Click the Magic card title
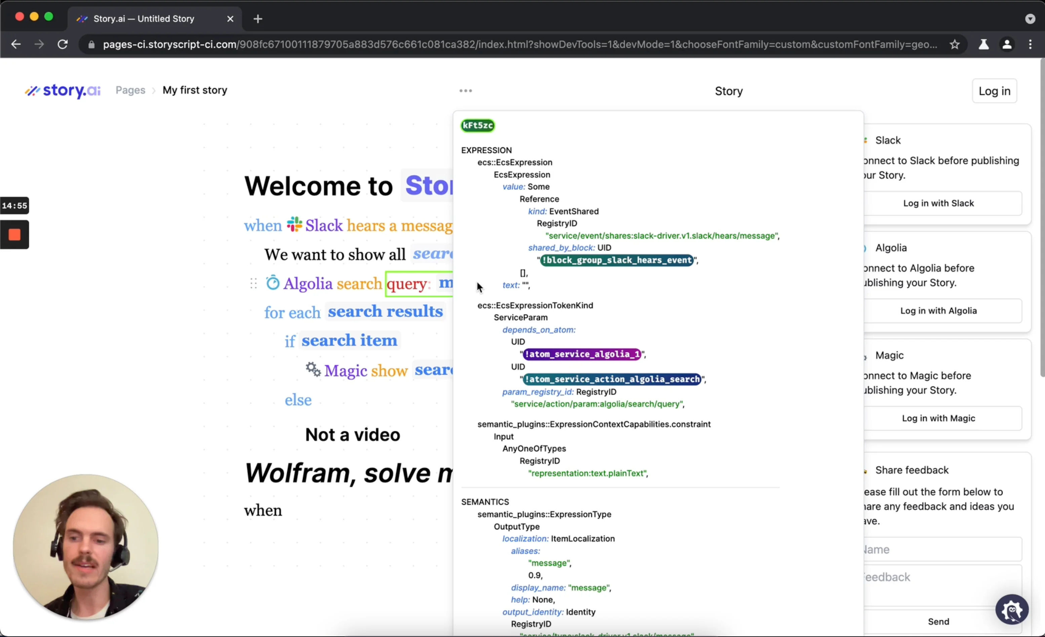 [889, 355]
